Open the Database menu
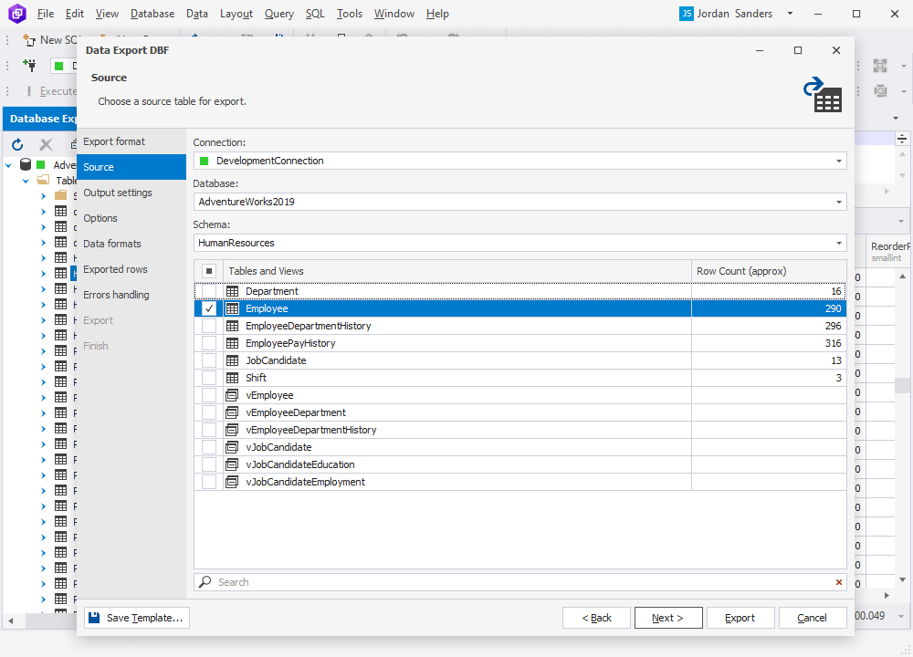Screen dimensions: 913x657 pos(152,14)
